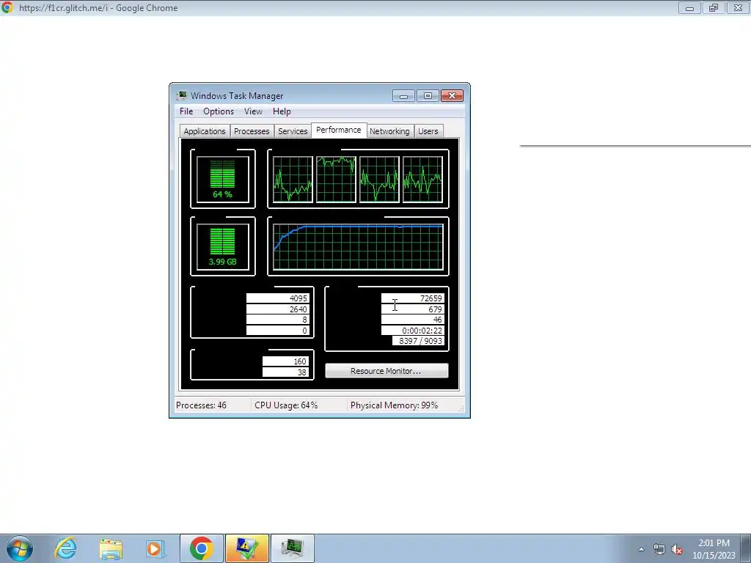
Task: Click the Chrome icon in the title bar
Action: pyautogui.click(x=7, y=7)
